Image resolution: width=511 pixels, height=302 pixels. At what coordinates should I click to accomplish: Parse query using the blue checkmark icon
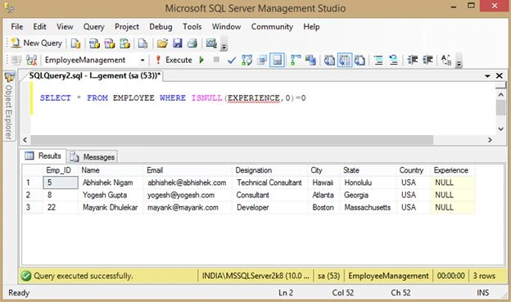(x=232, y=61)
